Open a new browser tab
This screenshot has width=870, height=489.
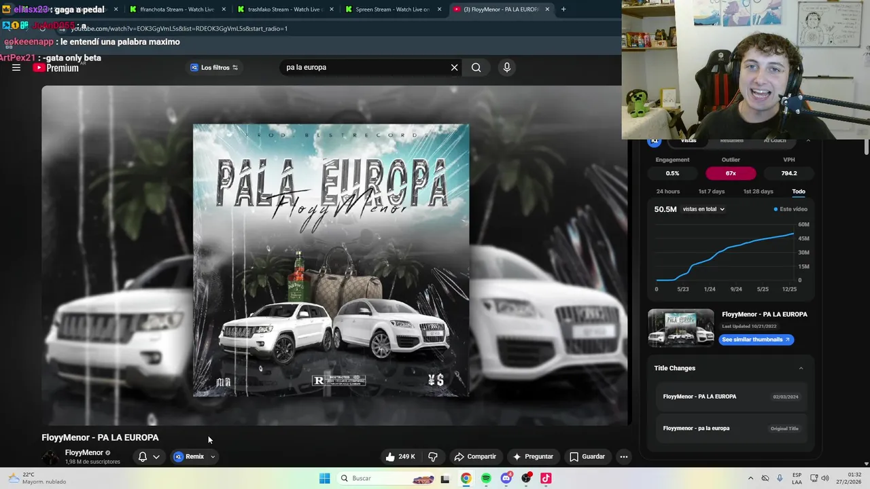[x=563, y=10]
